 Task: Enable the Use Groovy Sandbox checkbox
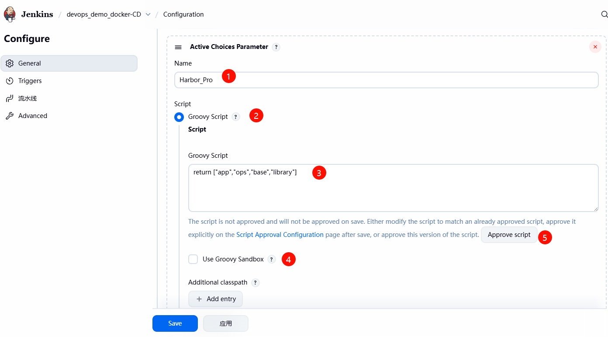(x=193, y=259)
